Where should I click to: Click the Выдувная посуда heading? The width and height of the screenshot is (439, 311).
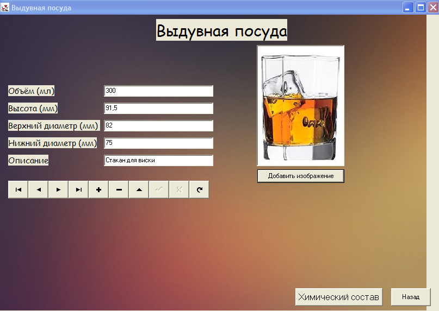(221, 30)
